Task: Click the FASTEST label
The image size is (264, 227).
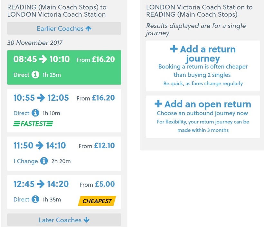Action: 33,124
